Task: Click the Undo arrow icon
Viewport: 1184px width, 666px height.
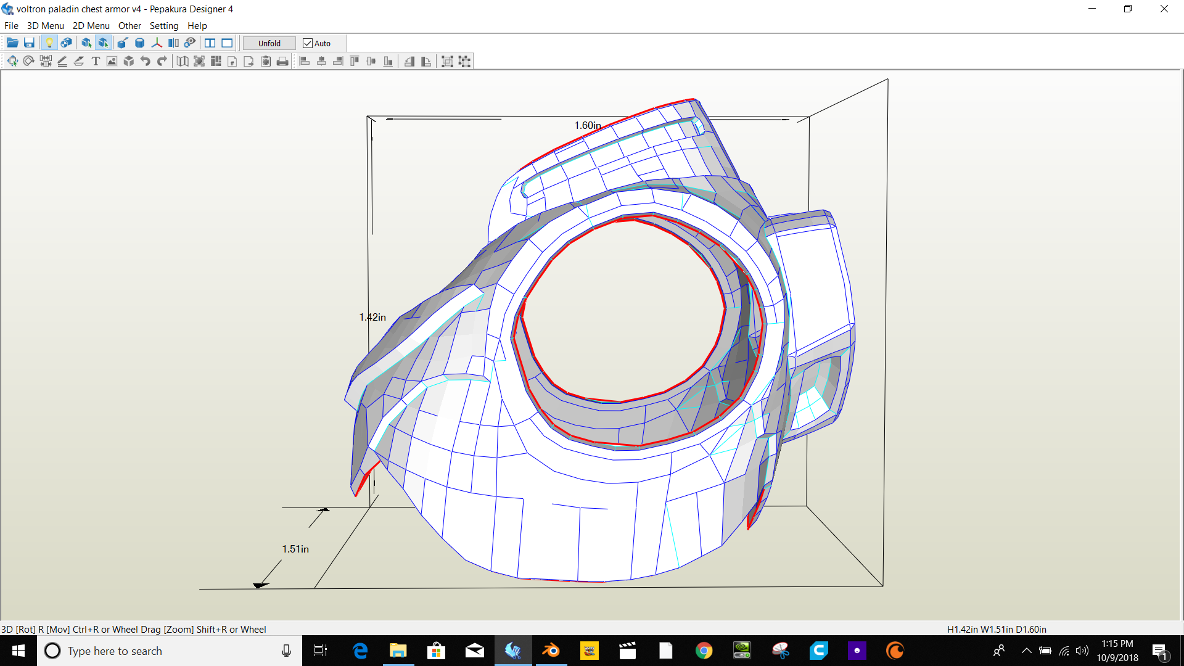Action: pos(146,61)
